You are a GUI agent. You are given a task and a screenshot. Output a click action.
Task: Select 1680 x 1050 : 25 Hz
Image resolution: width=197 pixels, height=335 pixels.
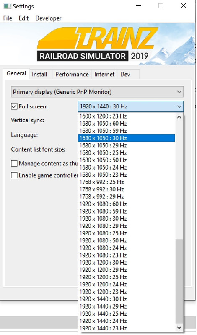127,153
